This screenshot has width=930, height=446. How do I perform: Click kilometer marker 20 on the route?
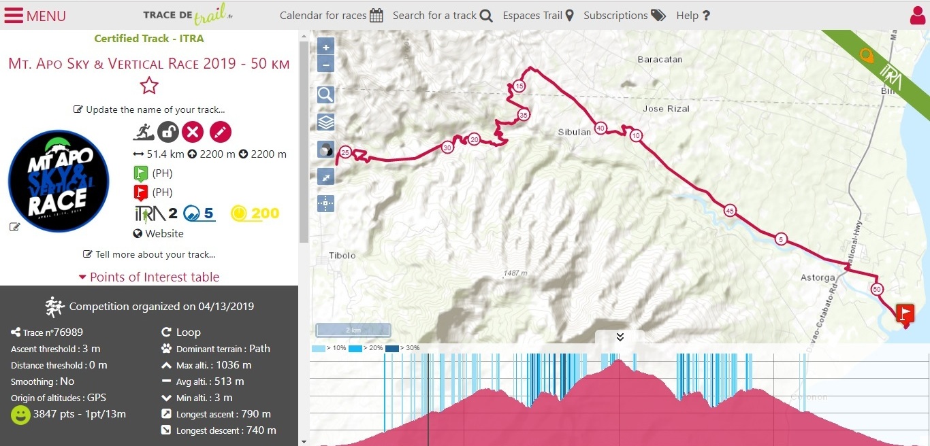coord(475,139)
